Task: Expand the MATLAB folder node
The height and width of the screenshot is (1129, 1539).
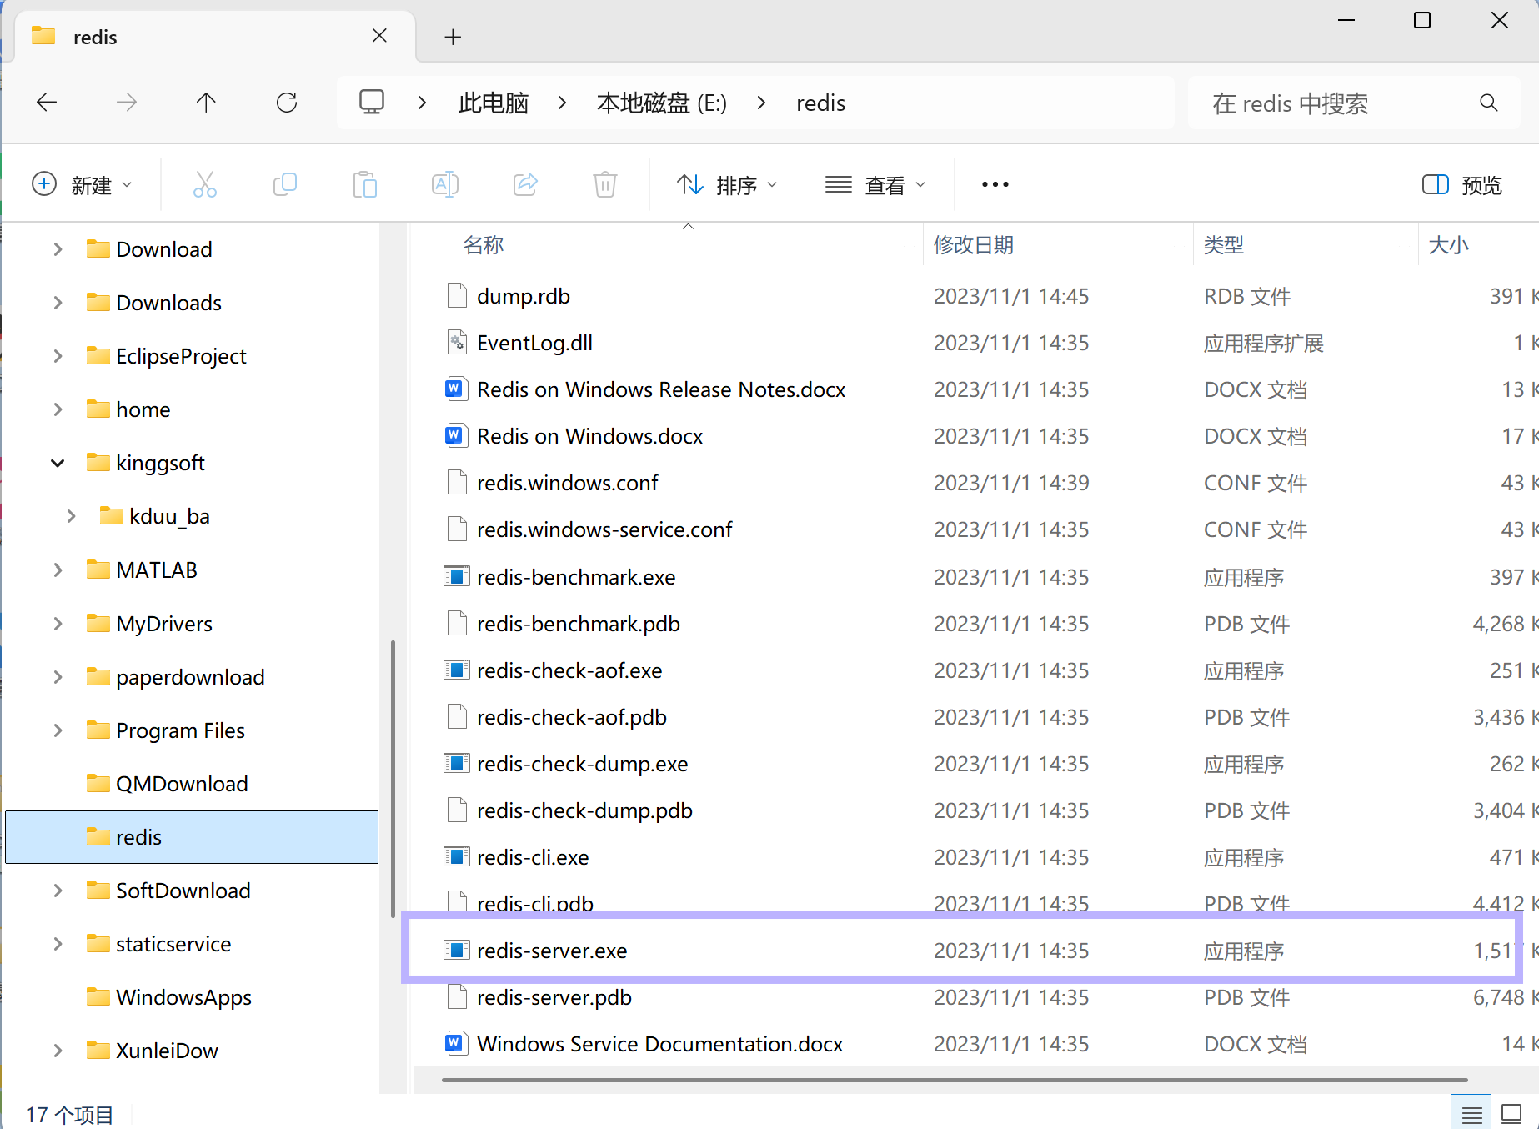Action: point(58,570)
